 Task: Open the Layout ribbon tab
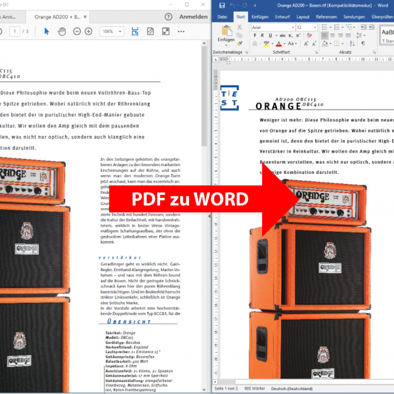tap(303, 17)
